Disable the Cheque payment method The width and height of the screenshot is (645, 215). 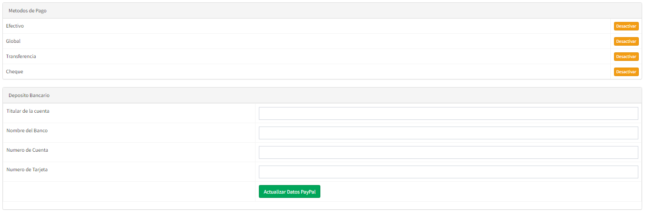(626, 72)
